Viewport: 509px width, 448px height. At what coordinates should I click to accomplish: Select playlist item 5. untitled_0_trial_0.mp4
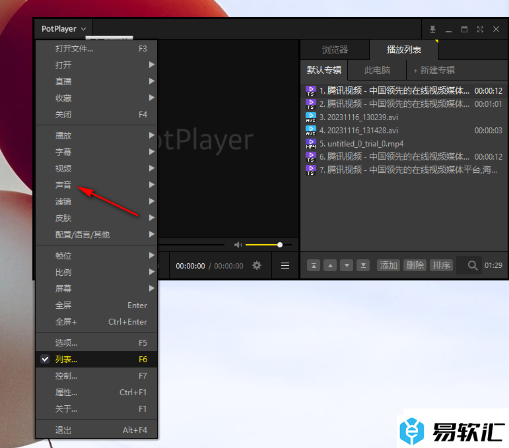(404, 144)
